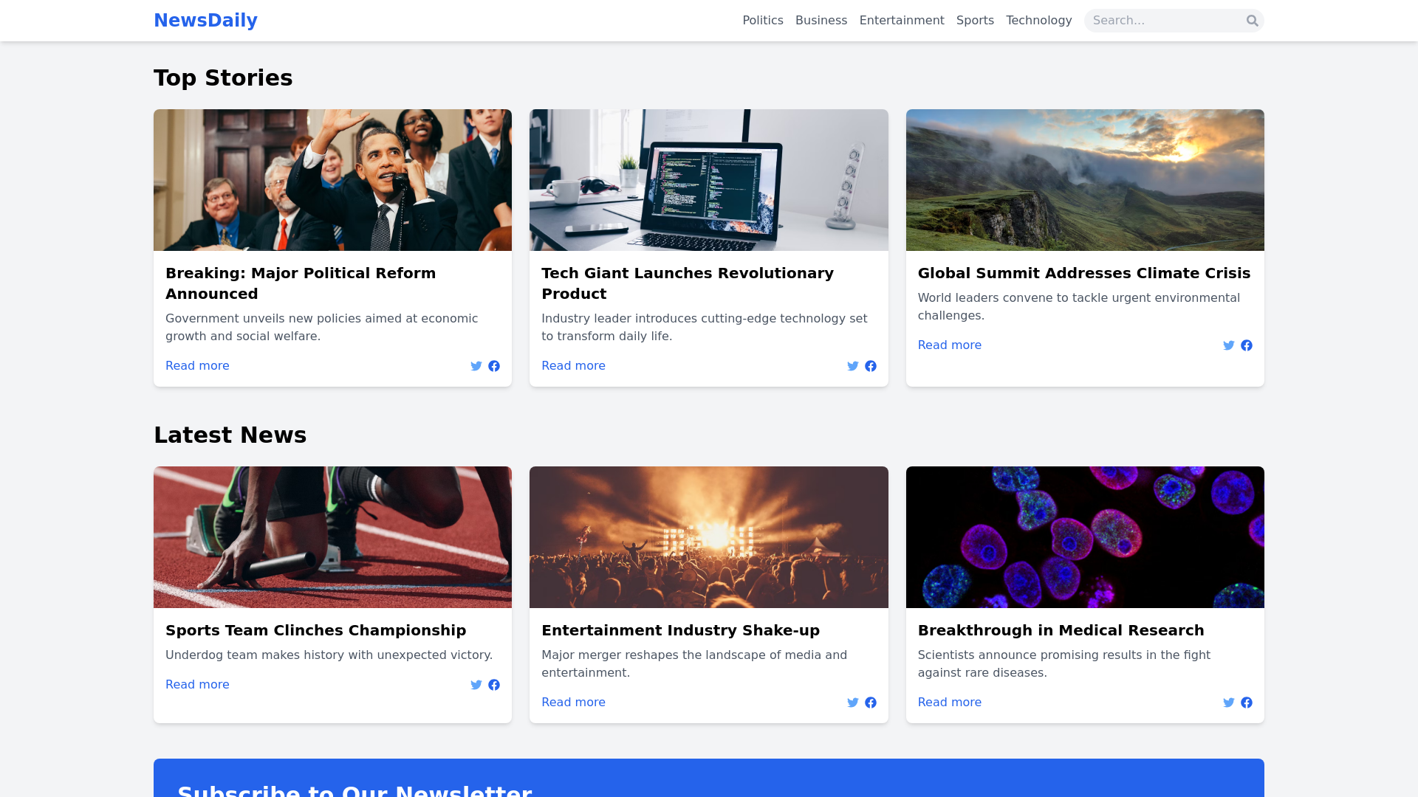Read more about Tech Giant launch

[573, 366]
